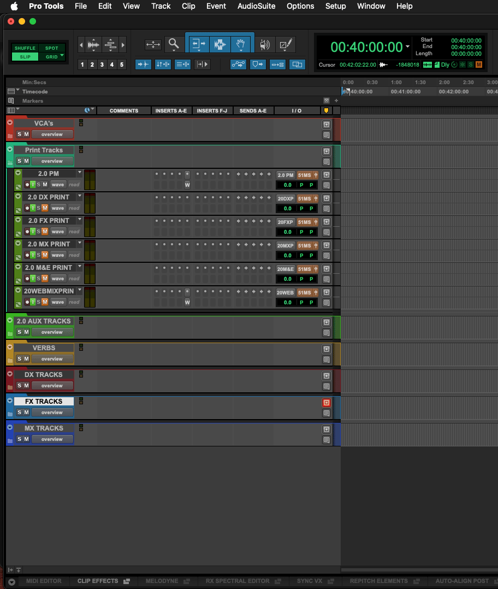Set 2.0 PM track view wave
This screenshot has width=498, height=589.
pos(58,185)
